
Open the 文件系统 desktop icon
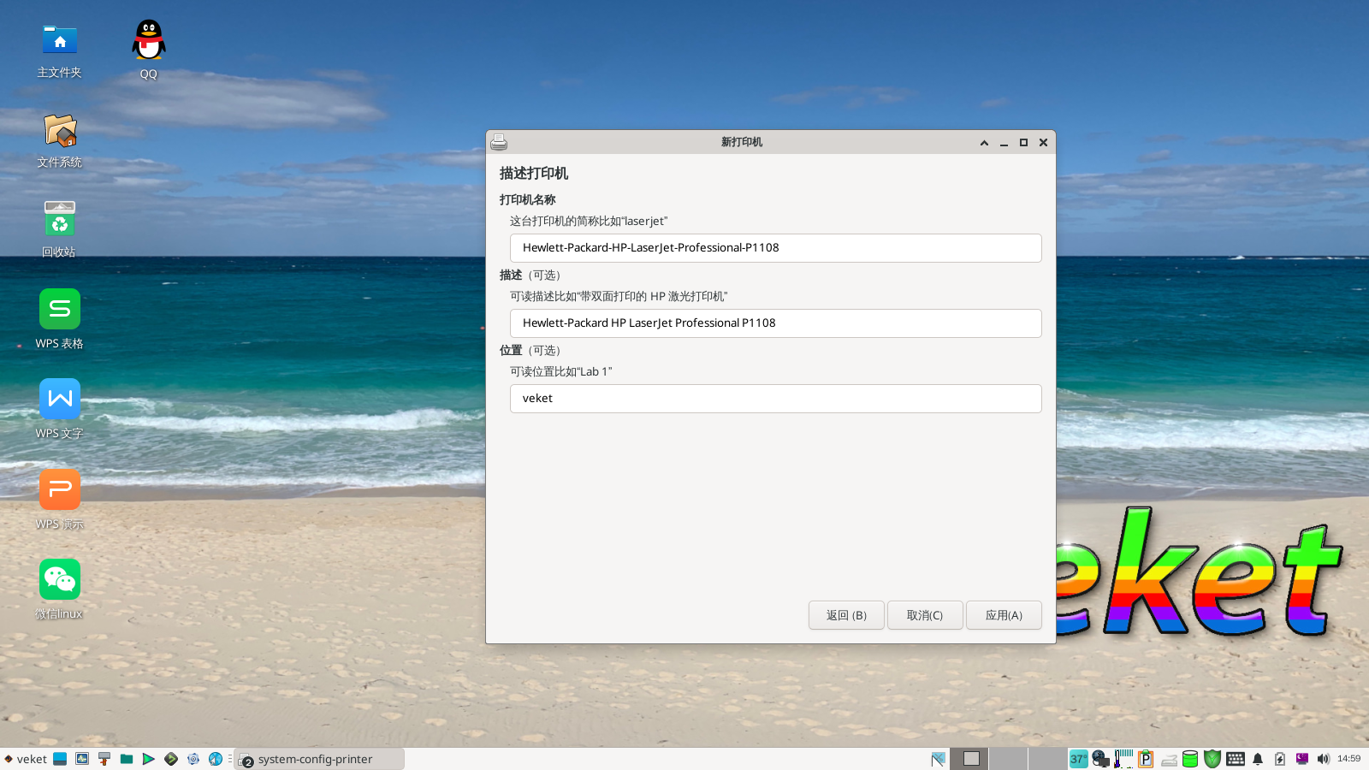60,131
